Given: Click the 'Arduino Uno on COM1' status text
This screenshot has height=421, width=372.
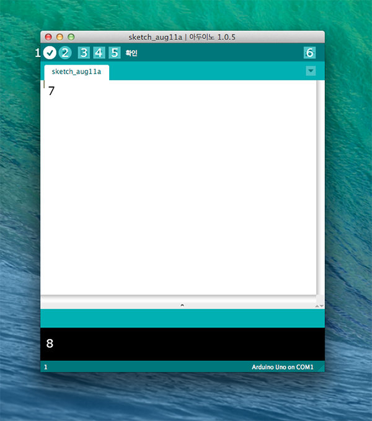Looking at the screenshot, I should 282,367.
